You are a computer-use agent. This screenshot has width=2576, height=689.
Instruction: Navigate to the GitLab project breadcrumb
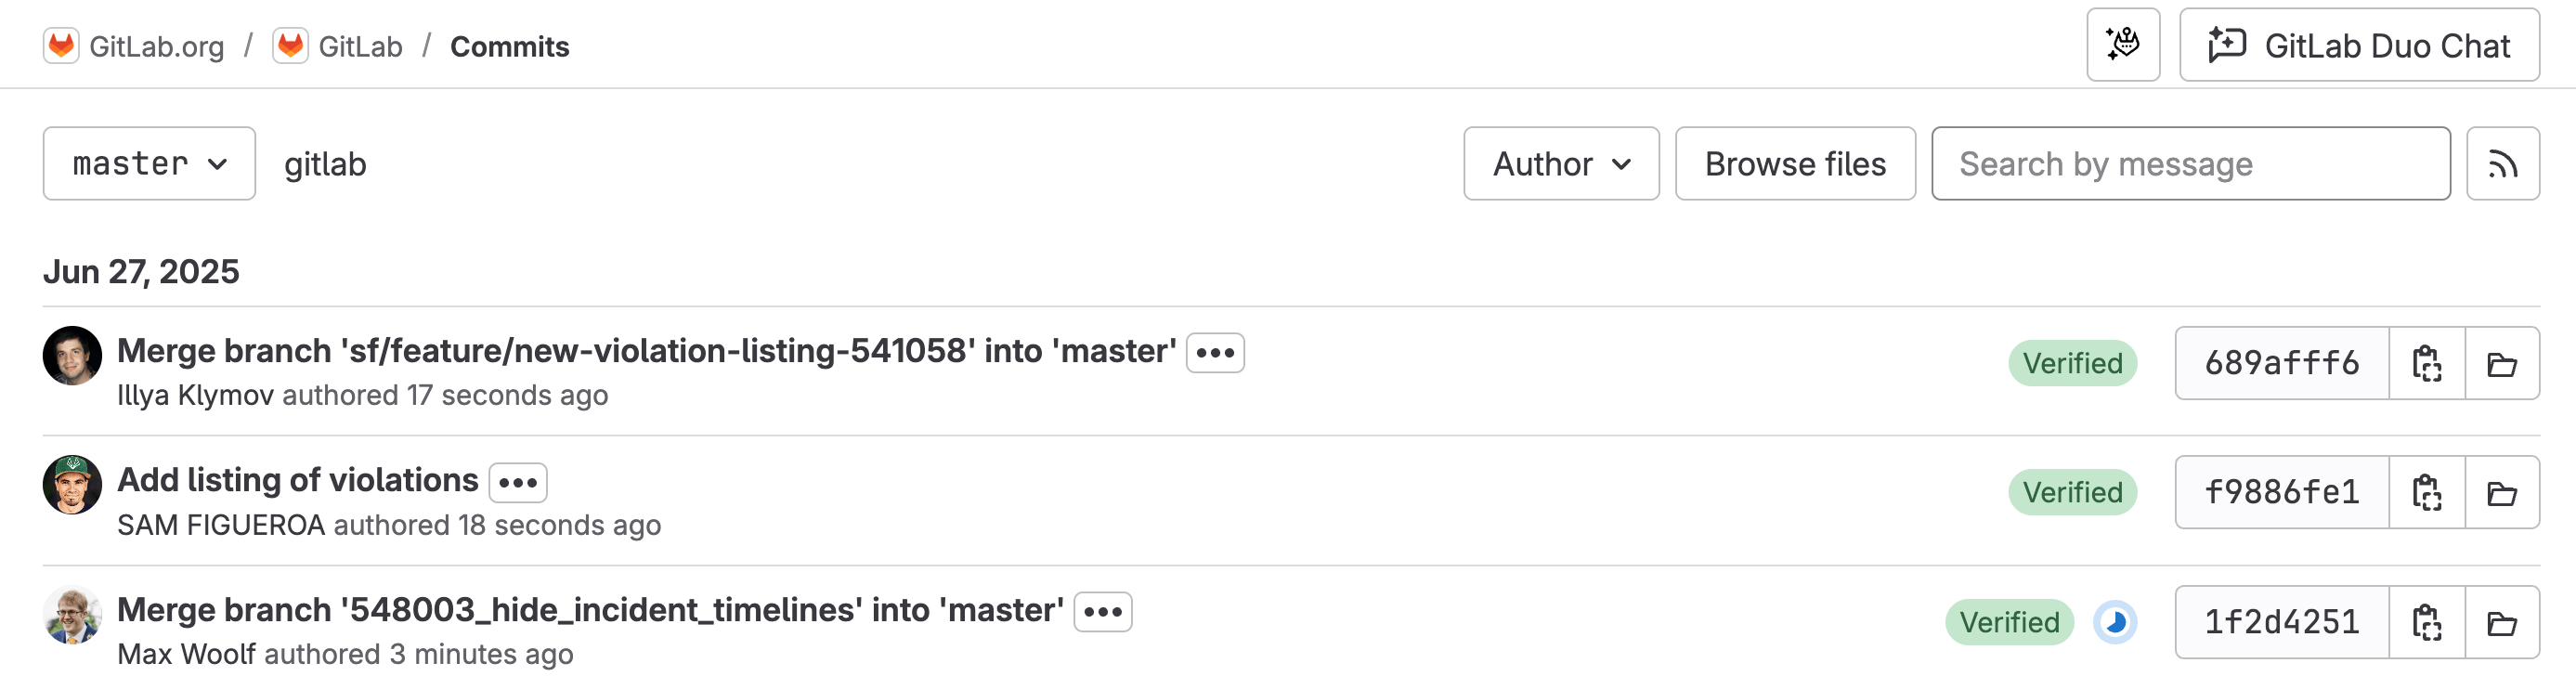[x=359, y=46]
